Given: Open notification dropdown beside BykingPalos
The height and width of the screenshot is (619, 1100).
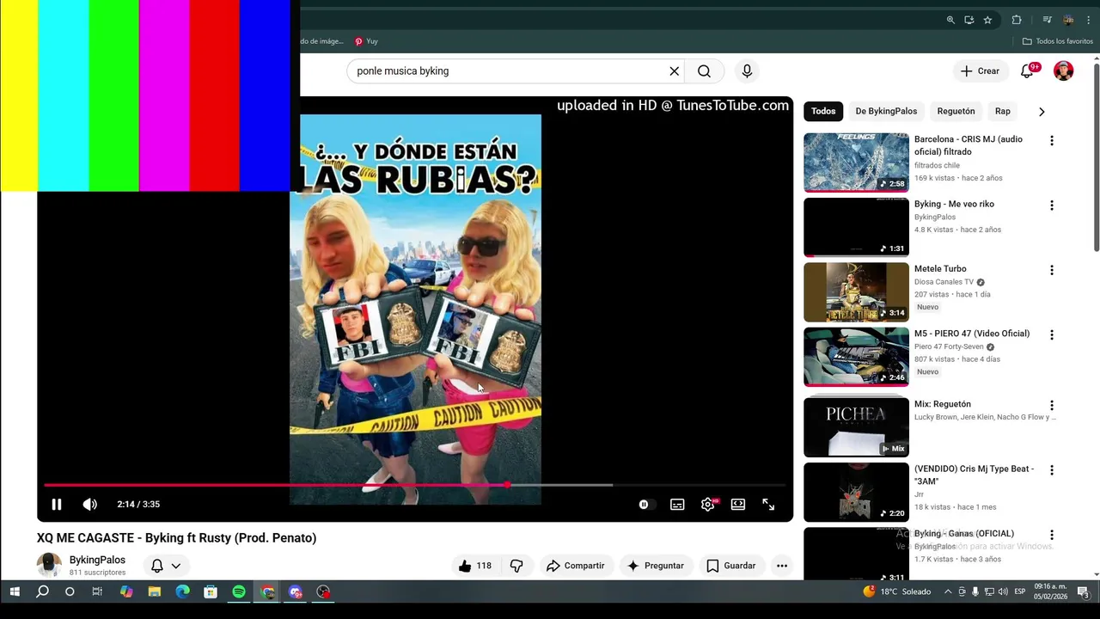Looking at the screenshot, I should (166, 566).
